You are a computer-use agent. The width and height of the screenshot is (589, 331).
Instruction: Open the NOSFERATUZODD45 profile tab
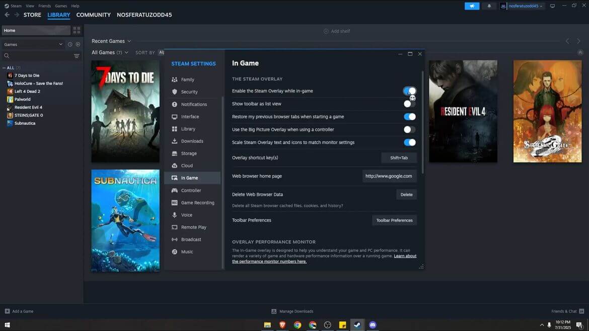[x=144, y=15]
